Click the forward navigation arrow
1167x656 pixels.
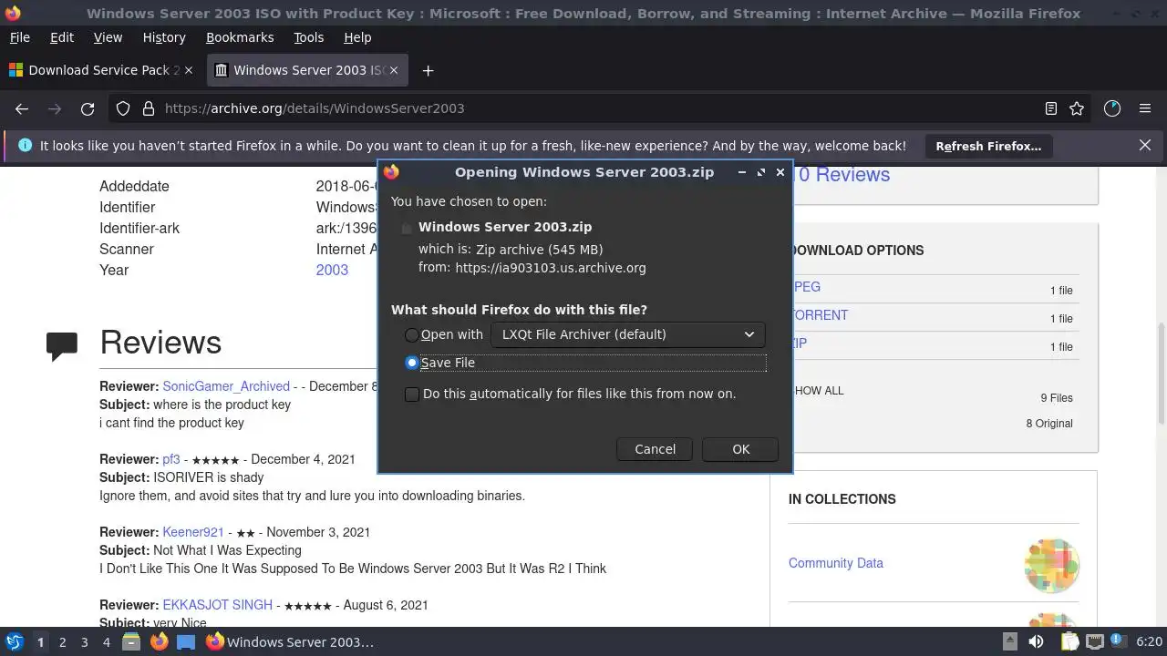(x=55, y=108)
